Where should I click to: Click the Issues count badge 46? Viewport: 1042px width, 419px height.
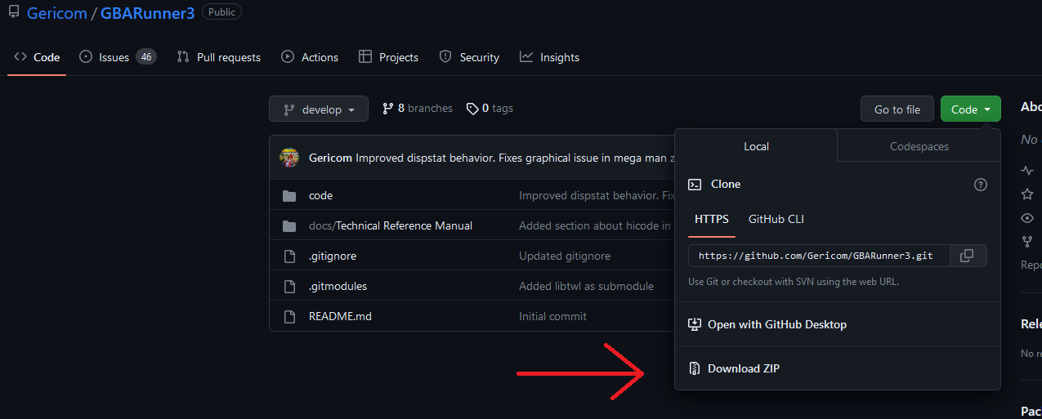tap(146, 57)
